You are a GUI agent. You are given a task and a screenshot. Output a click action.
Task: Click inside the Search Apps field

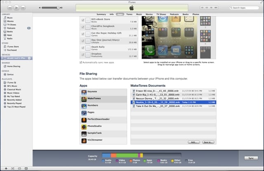click(244, 8)
